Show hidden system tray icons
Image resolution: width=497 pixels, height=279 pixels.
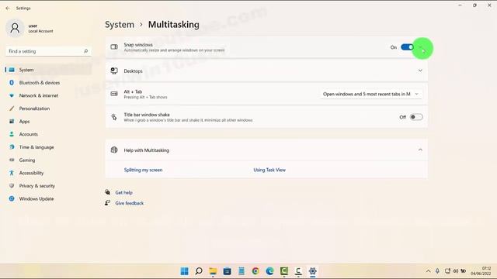[x=428, y=271]
